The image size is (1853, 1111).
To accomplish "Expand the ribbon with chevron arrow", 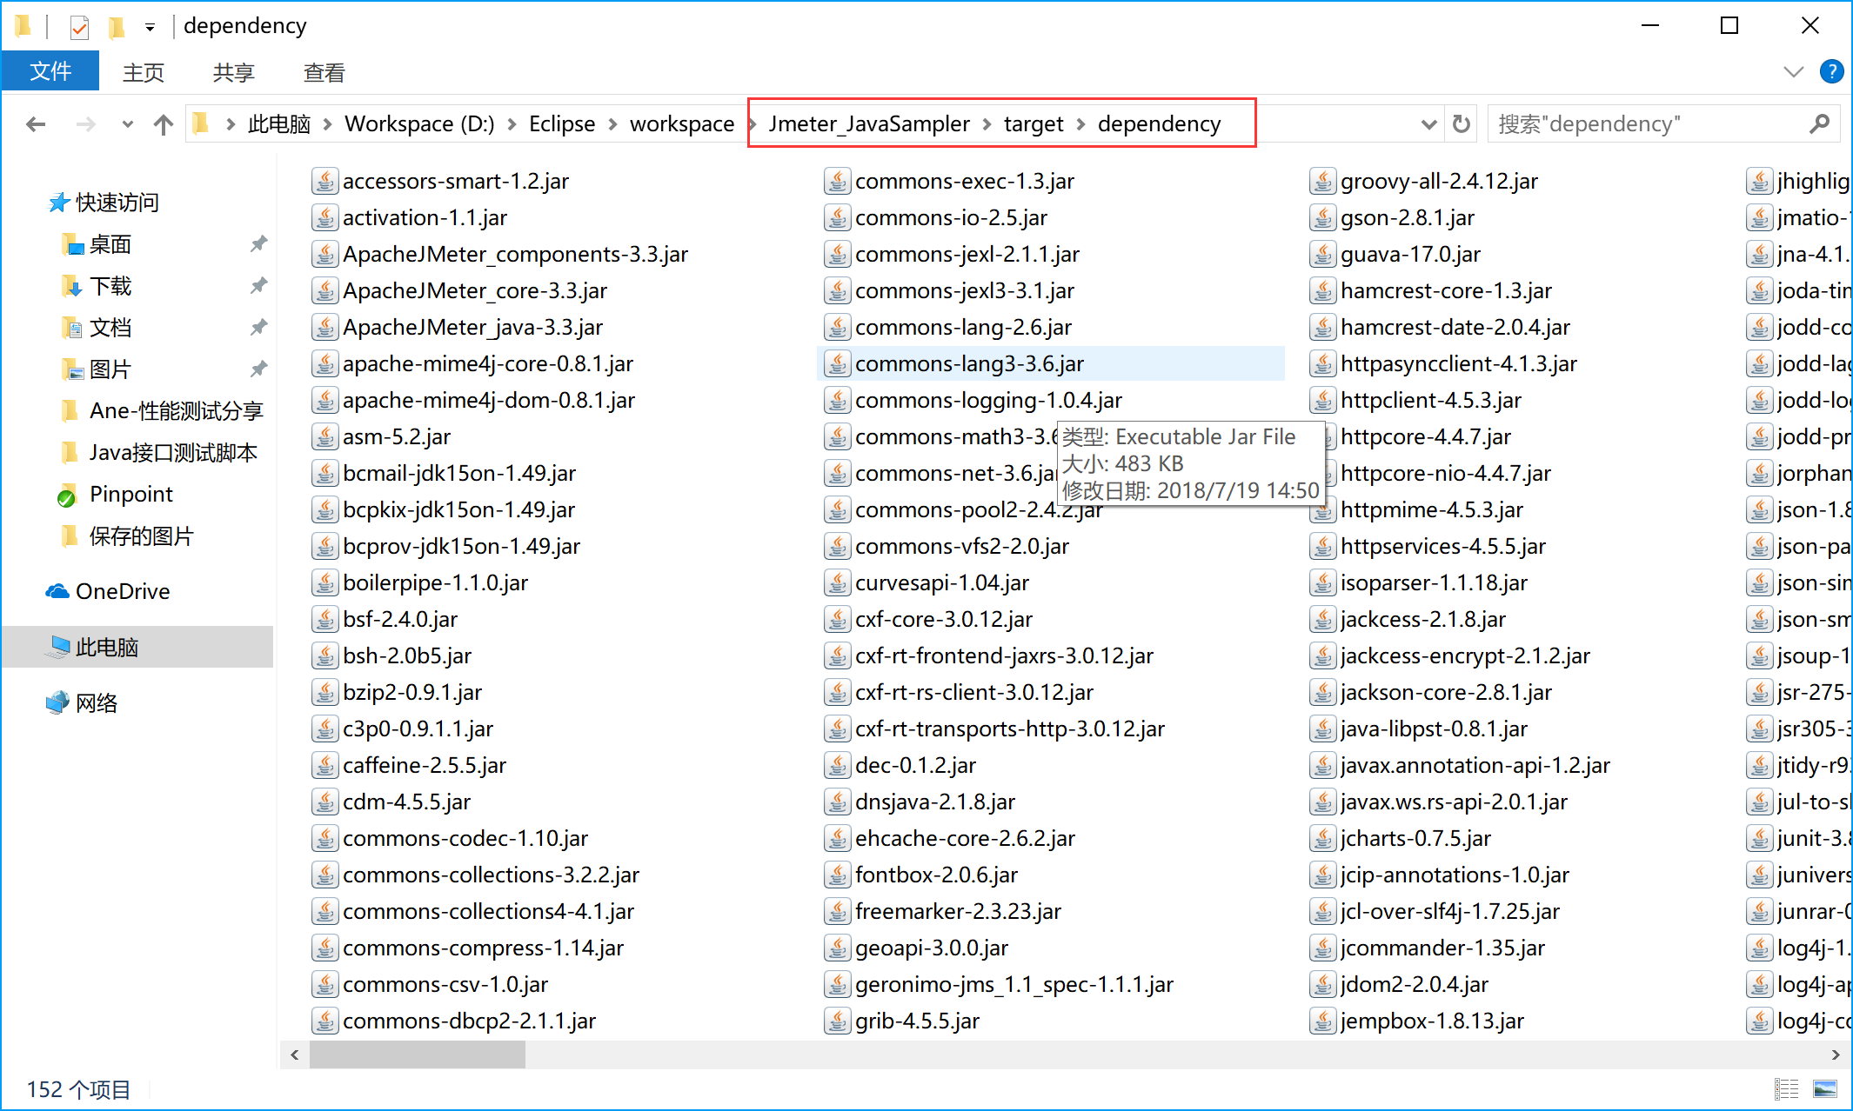I will 1793,72.
